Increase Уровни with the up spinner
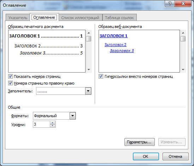Screen dimensions: 194x166 pyautogui.click(x=52, y=122)
